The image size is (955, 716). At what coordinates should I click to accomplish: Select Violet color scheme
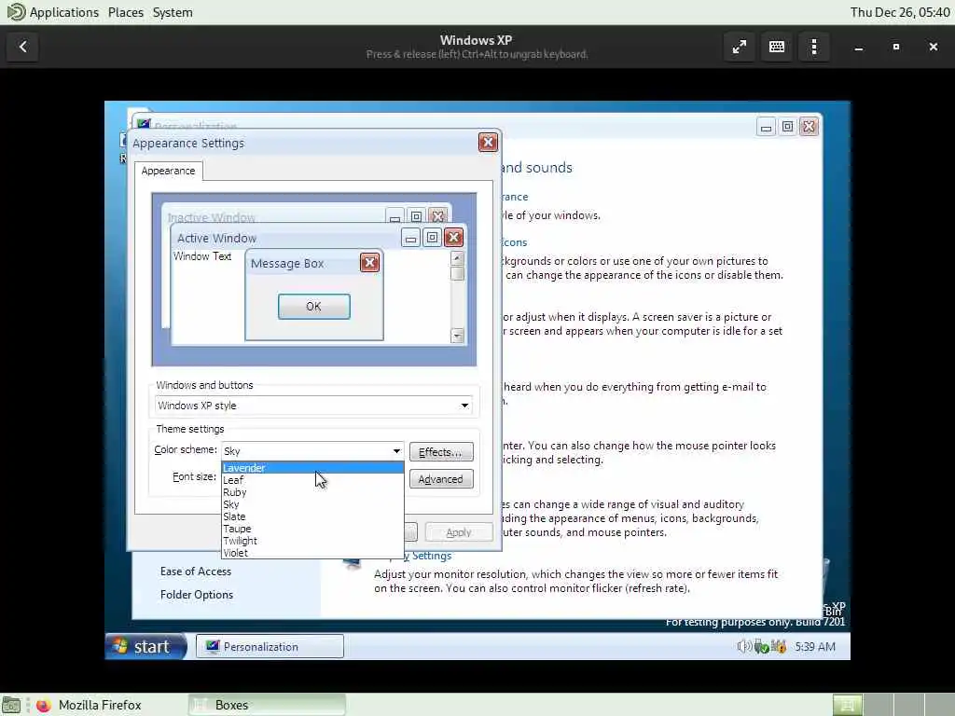tap(312, 553)
